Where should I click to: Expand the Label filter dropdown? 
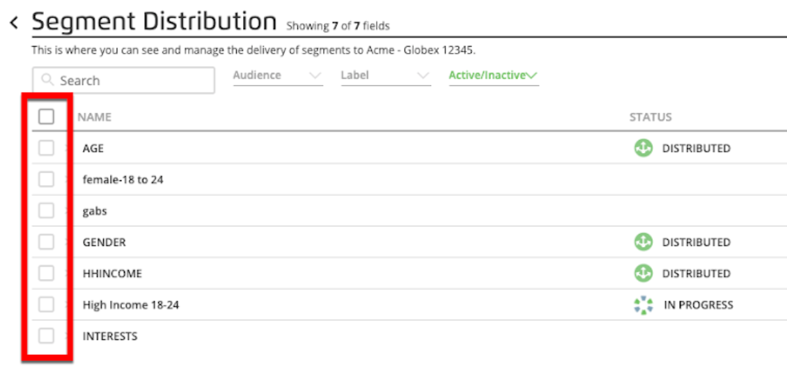(384, 76)
